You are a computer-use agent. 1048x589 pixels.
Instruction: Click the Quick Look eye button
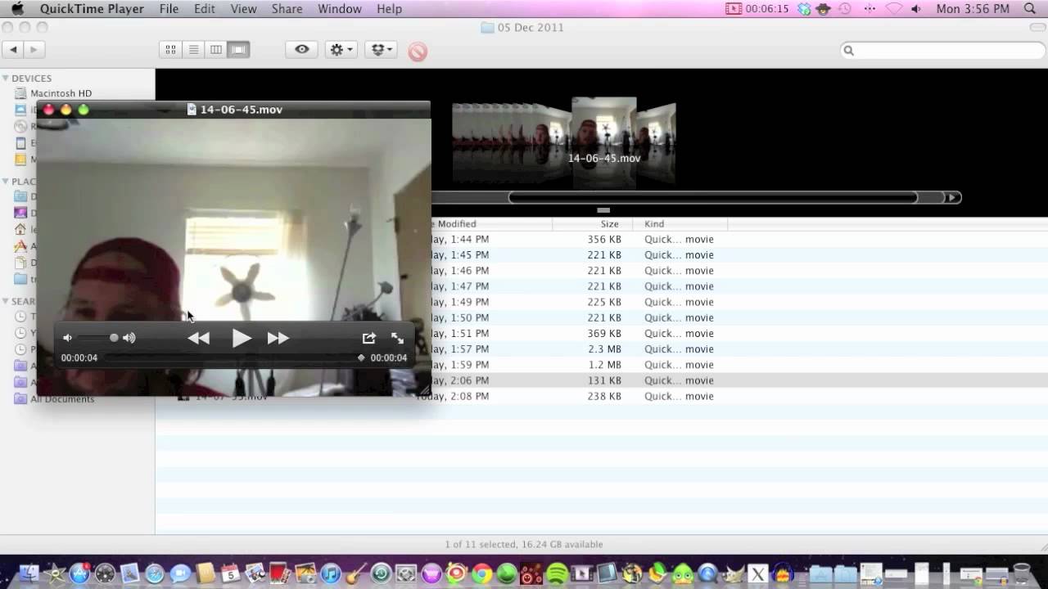click(302, 50)
